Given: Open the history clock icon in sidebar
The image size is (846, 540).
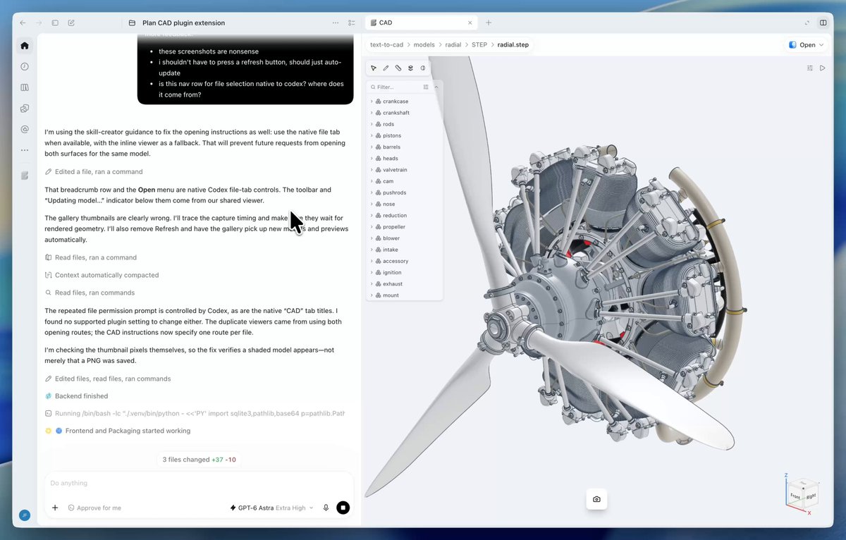Looking at the screenshot, I should (x=25, y=66).
